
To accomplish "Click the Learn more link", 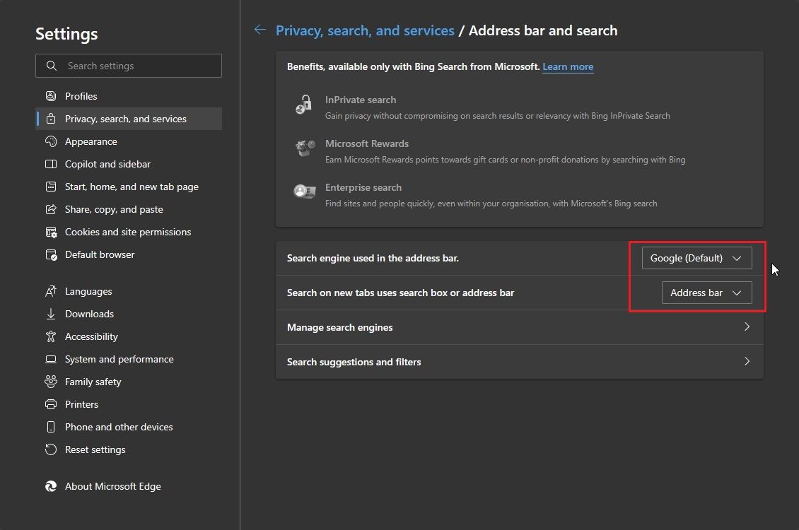I will pyautogui.click(x=568, y=66).
